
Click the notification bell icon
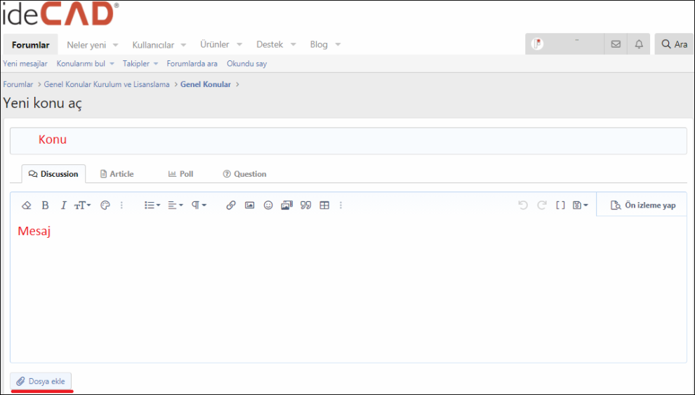point(639,44)
